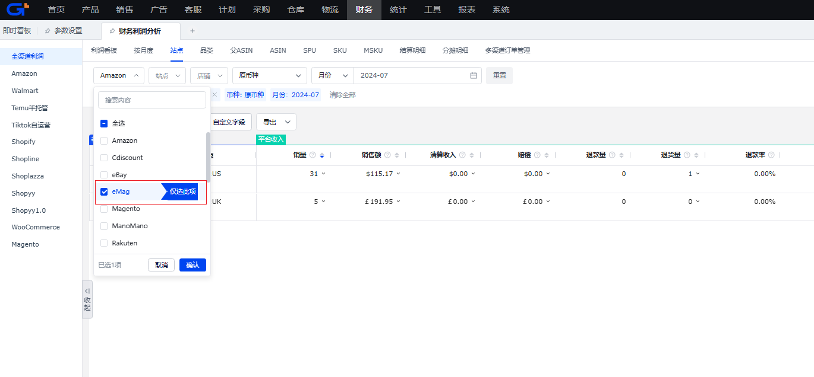This screenshot has width=814, height=377.
Task: Click the help icon beside 退款量 header
Action: tap(612, 155)
